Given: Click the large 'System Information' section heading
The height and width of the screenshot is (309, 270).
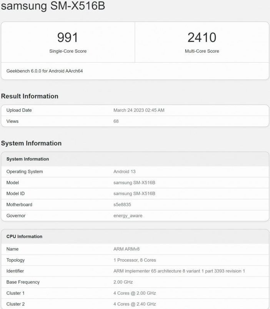Looking at the screenshot, I should [31, 143].
